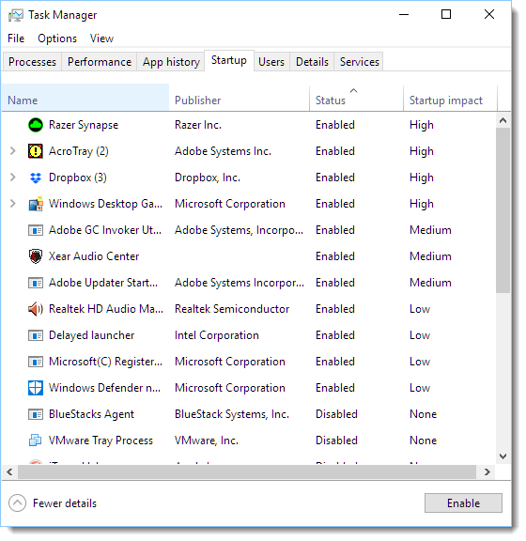Switch to the Users tab
This screenshot has height=541, width=526.
pos(271,62)
